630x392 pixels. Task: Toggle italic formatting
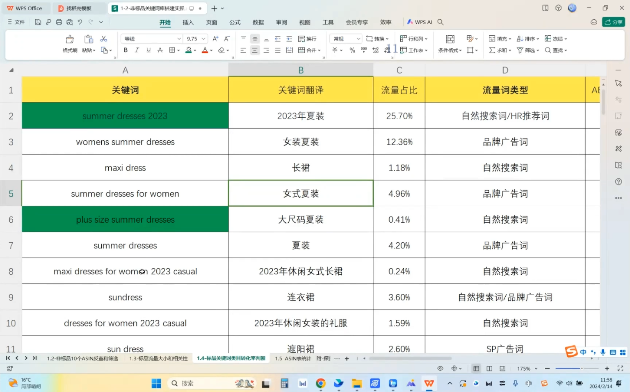(137, 50)
